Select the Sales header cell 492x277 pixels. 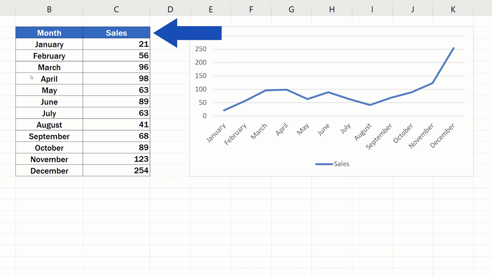116,32
